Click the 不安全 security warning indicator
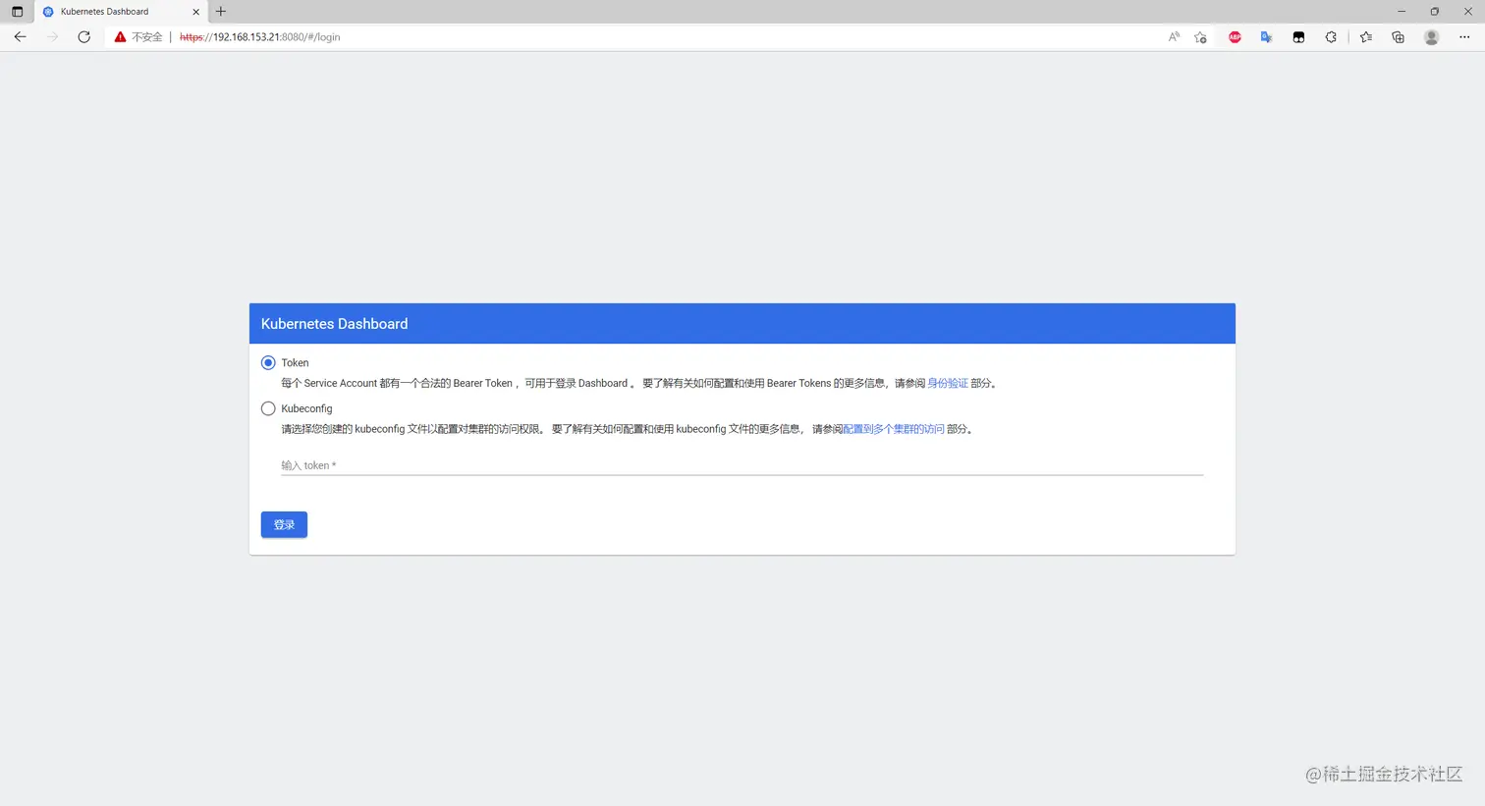The image size is (1485, 806). (138, 37)
